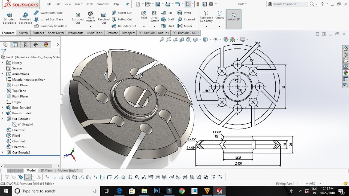
Task: Select the Mirror feature tool
Action: tap(185, 26)
